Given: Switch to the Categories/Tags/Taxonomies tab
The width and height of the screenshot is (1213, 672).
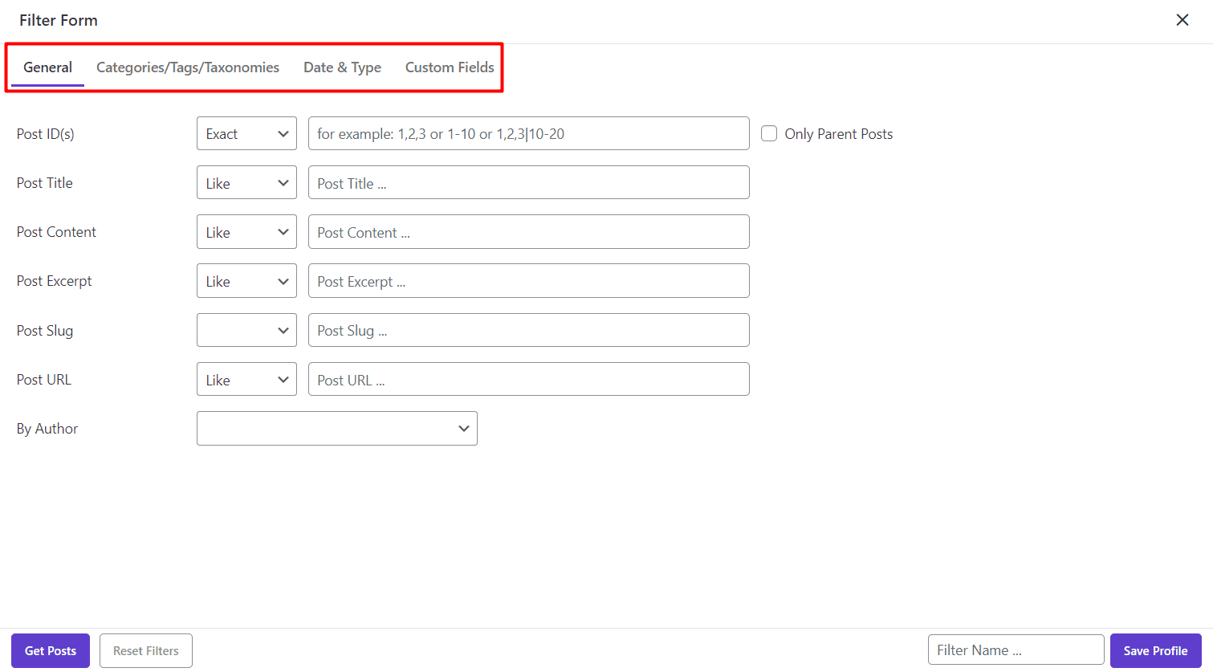Looking at the screenshot, I should tap(187, 67).
